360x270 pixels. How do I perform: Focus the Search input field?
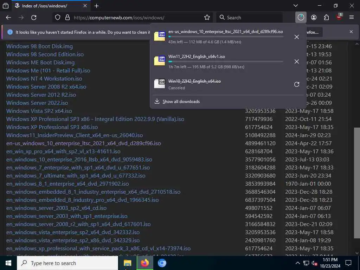click(x=250, y=18)
